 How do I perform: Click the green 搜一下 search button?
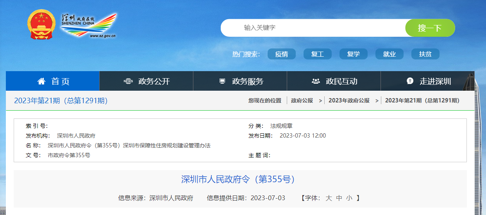[x=430, y=28]
